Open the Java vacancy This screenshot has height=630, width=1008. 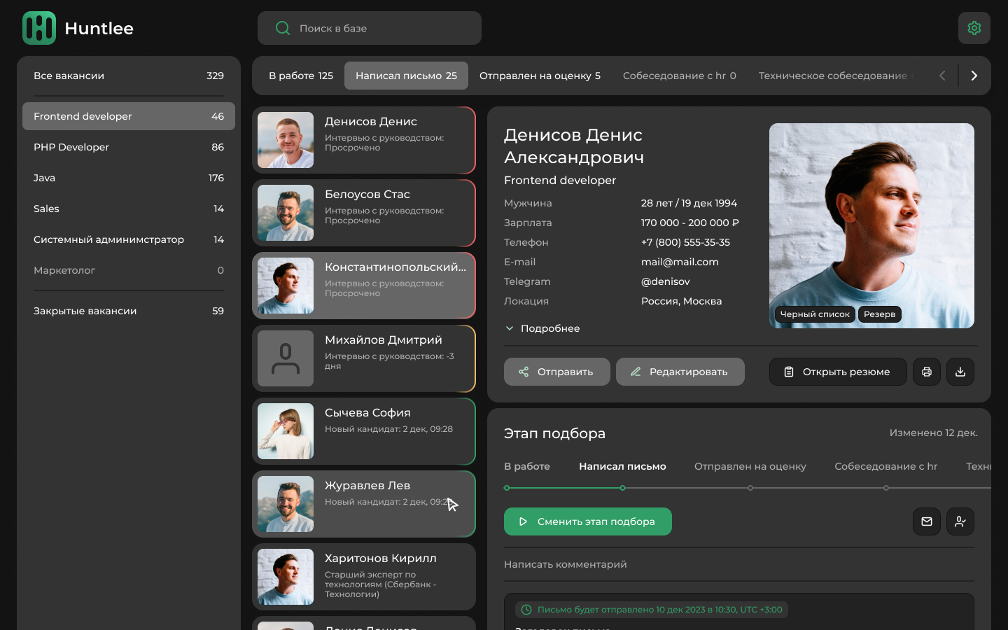coord(129,178)
